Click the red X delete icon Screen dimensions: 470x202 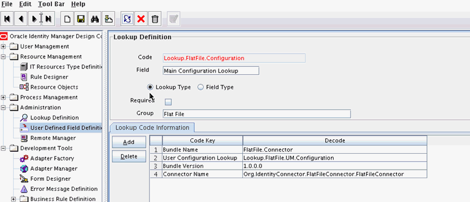click(x=141, y=19)
